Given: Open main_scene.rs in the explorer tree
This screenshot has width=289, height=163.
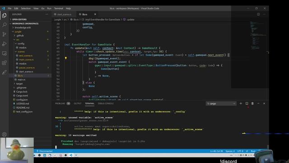Looking at the screenshot, I should pyautogui.click(x=26, y=60).
